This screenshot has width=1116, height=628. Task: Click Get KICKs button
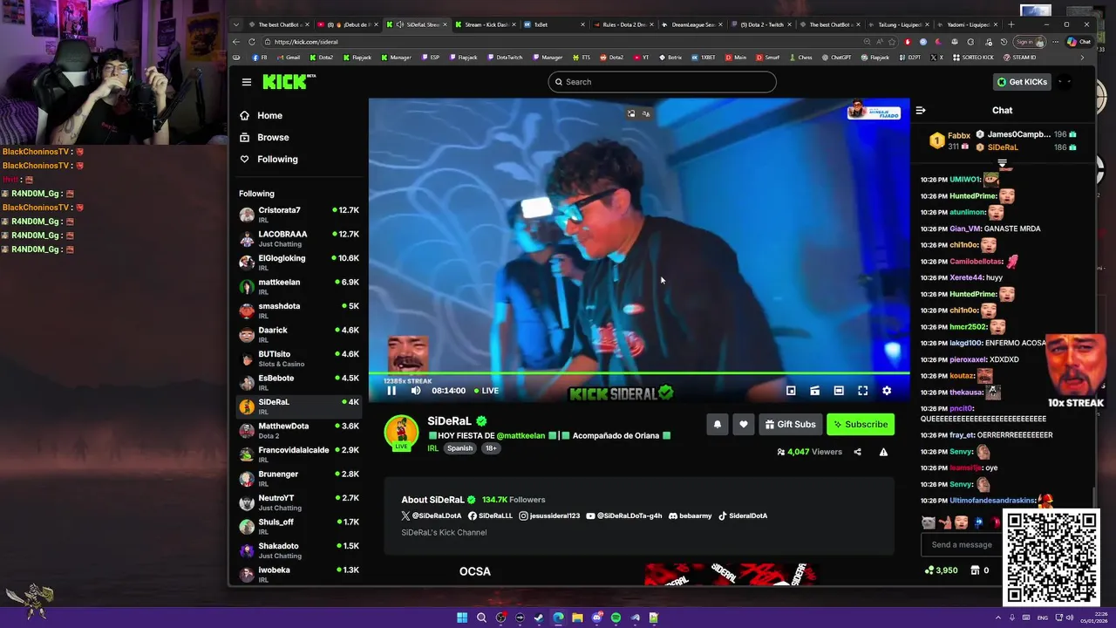(1021, 82)
